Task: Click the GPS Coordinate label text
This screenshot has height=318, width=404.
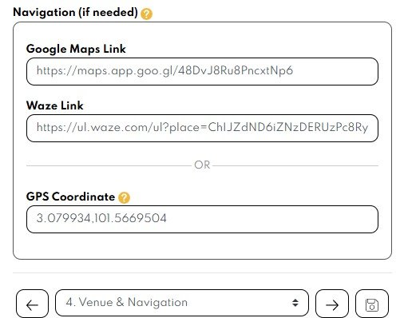Action: point(70,197)
